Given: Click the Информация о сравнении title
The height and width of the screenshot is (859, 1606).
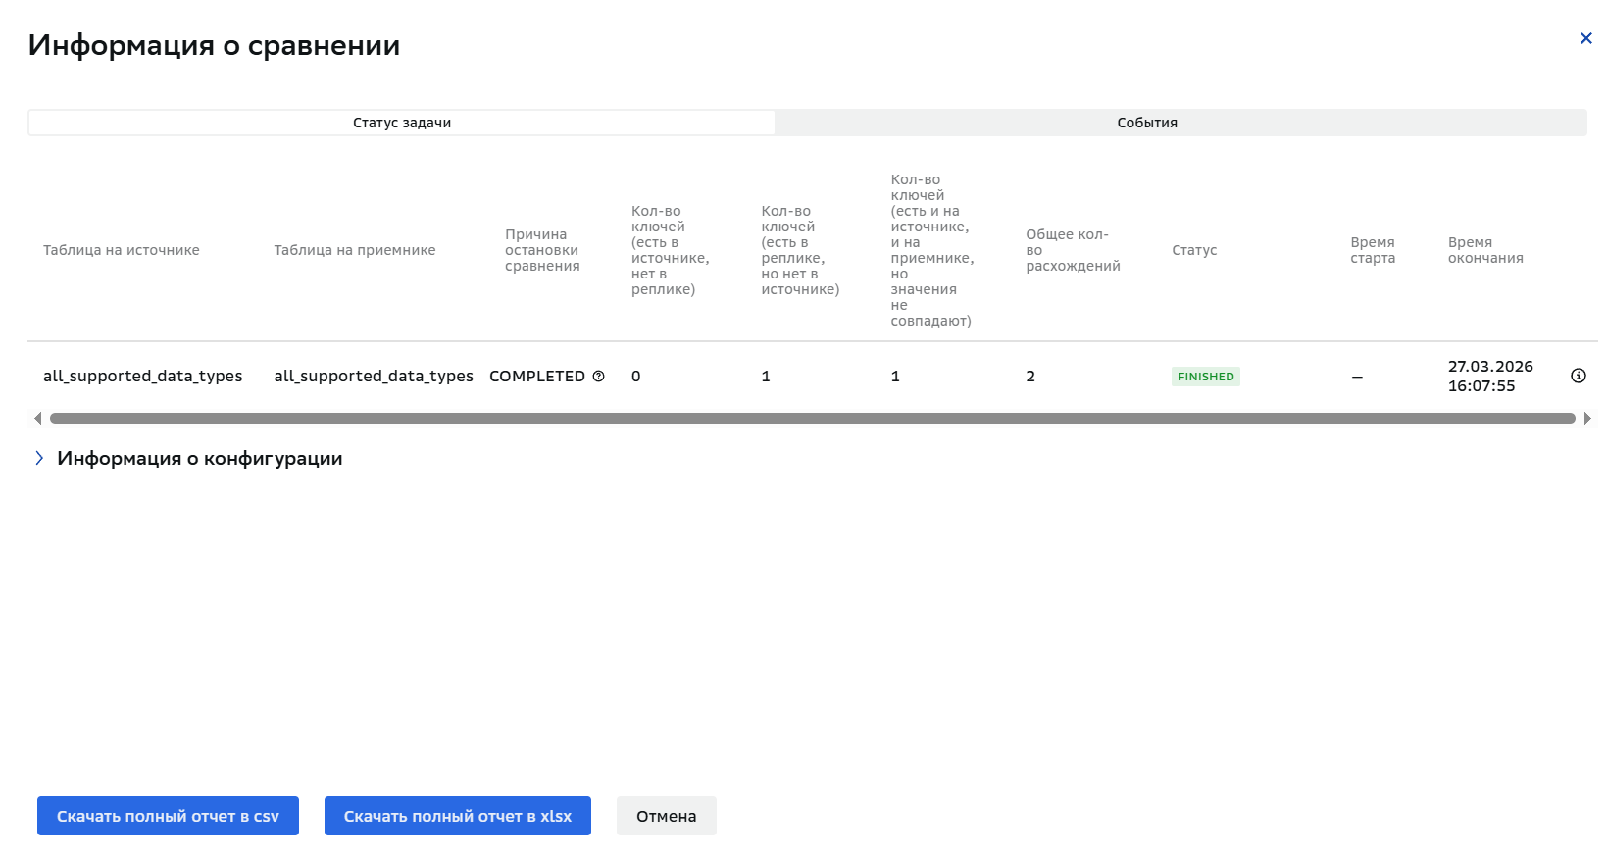Looking at the screenshot, I should [x=214, y=45].
